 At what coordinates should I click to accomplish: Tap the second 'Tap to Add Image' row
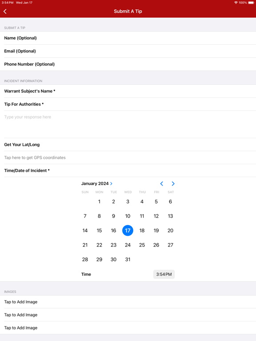[x=128, y=315]
